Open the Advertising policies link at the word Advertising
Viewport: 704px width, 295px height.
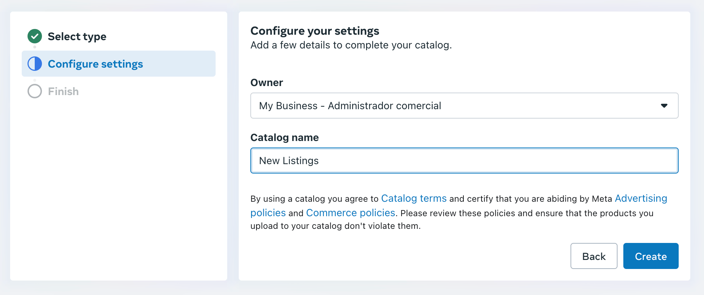pyautogui.click(x=641, y=198)
